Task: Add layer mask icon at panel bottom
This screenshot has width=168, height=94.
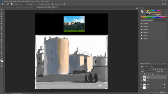Action: click(x=155, y=93)
